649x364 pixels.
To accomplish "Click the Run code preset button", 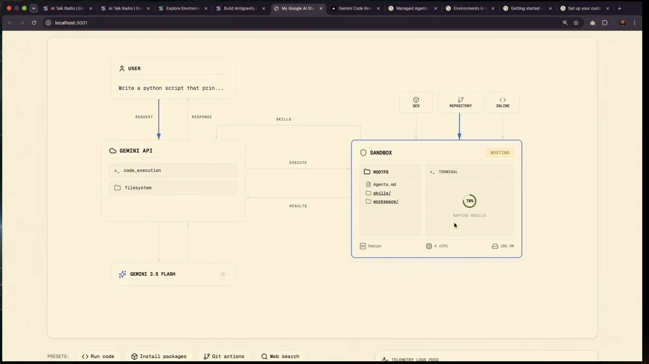I will coord(98,356).
